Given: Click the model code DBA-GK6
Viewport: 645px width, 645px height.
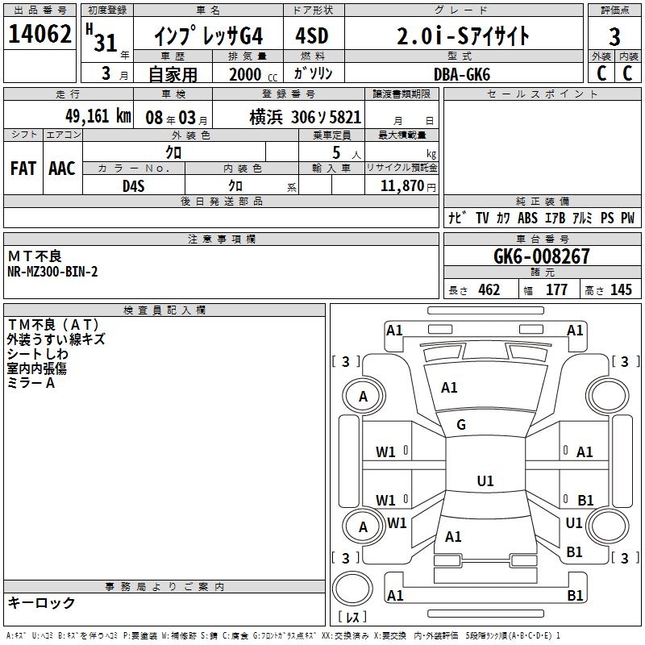Looking at the screenshot, I should click(461, 73).
